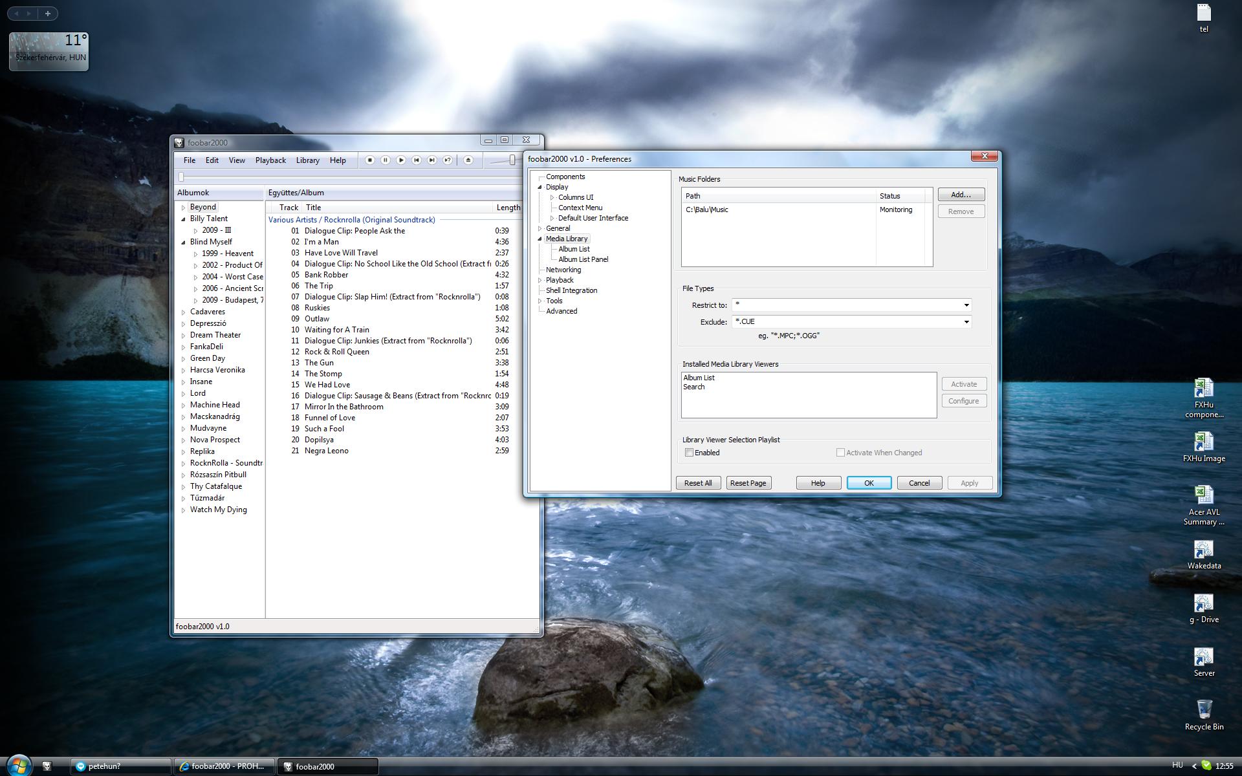Select Watch My Dying artist
This screenshot has width=1242, height=776.
coord(218,510)
